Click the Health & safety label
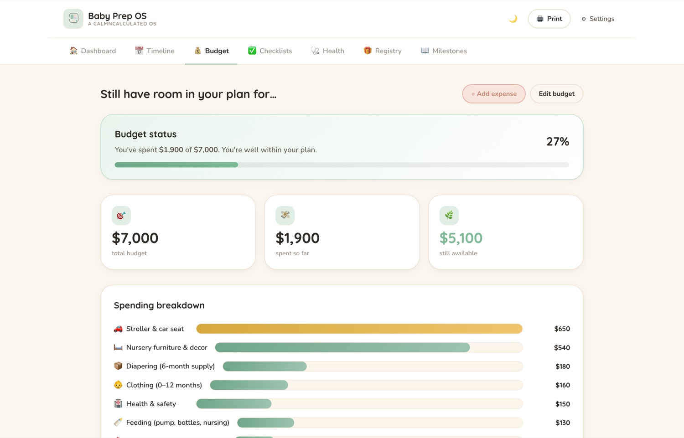Image resolution: width=684 pixels, height=438 pixels. point(151,404)
